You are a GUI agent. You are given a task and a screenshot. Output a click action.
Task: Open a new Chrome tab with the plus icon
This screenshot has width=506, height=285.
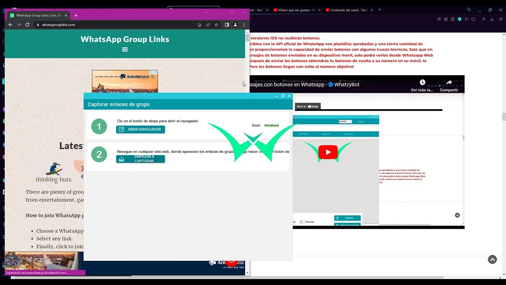point(76,15)
